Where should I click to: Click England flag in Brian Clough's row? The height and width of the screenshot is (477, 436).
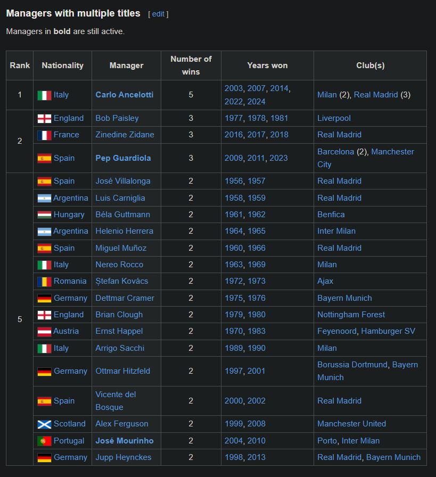tap(44, 315)
